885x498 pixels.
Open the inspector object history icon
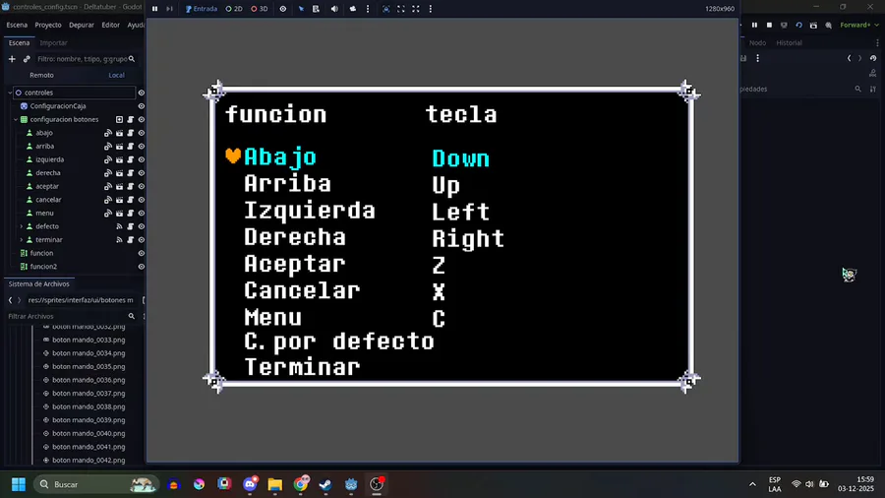873,58
